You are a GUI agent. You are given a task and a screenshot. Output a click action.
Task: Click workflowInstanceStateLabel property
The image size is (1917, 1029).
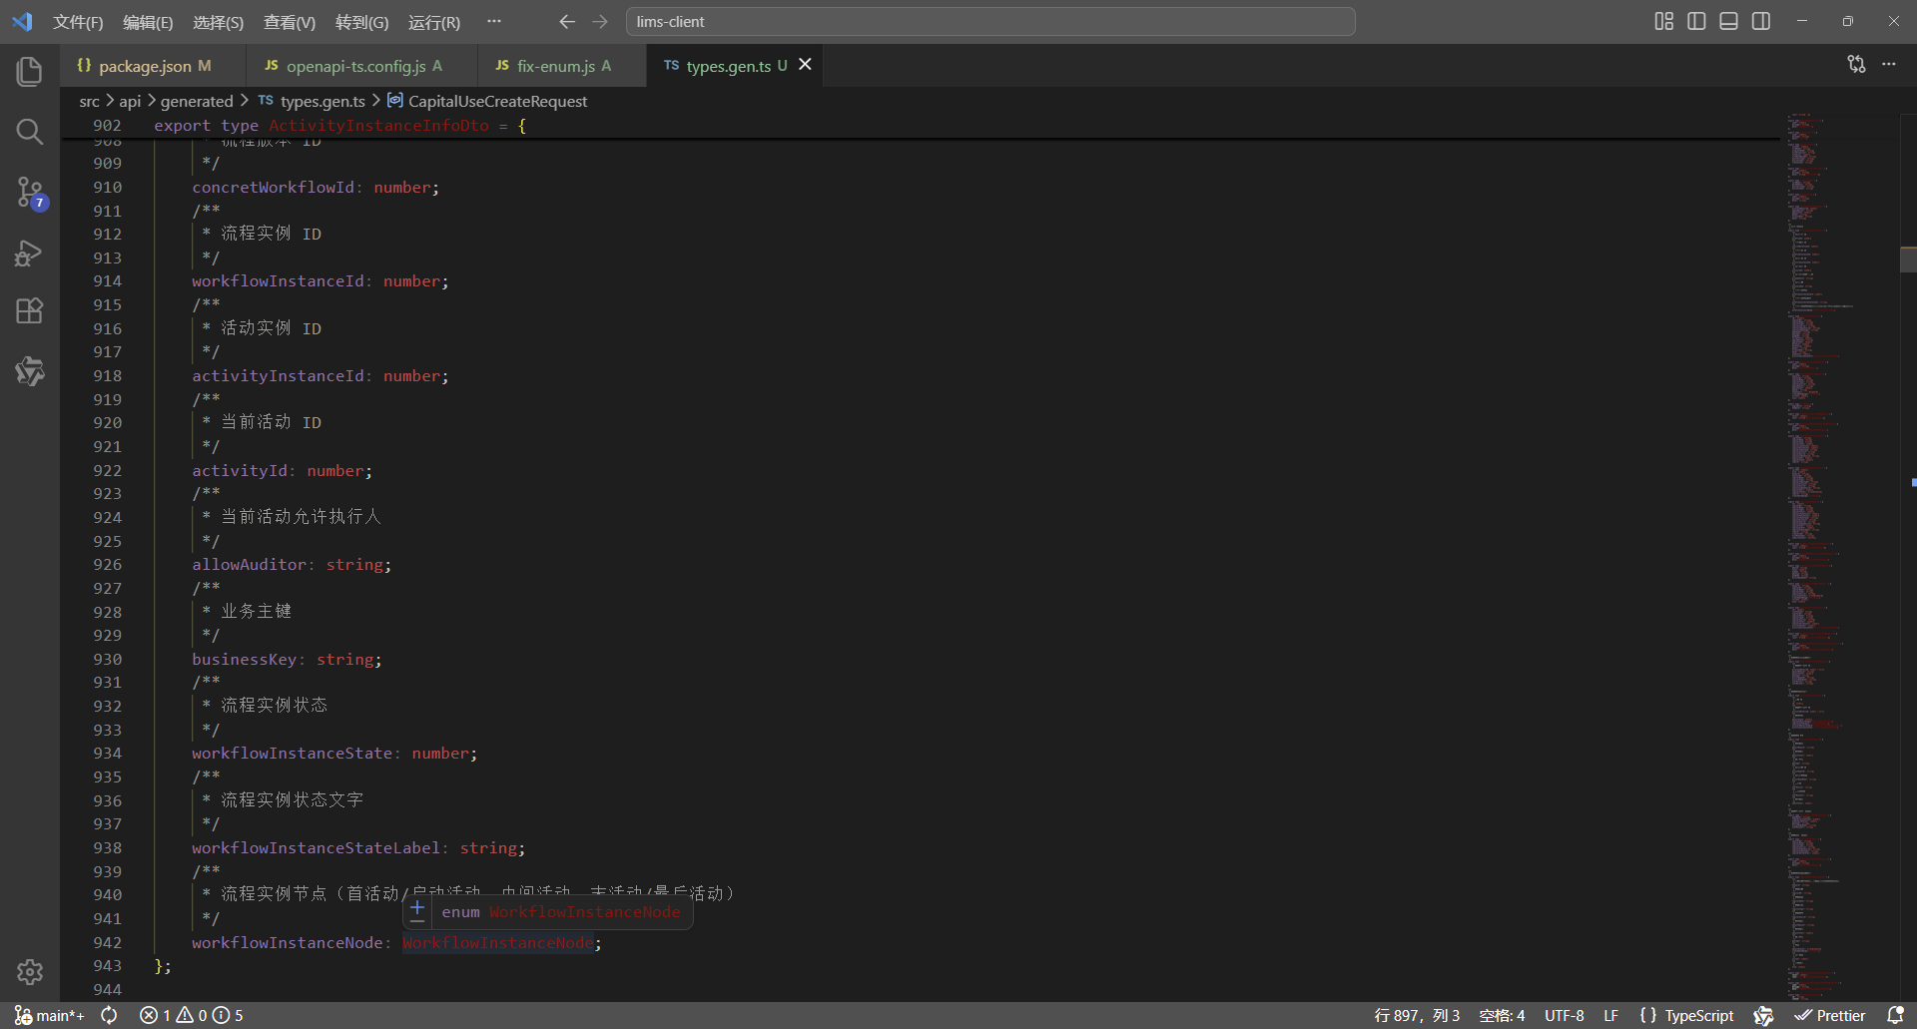[x=316, y=848]
